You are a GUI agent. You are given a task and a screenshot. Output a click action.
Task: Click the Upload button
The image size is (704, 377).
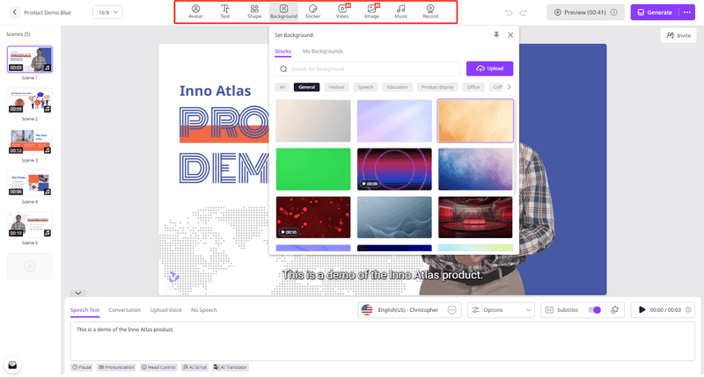[489, 69]
